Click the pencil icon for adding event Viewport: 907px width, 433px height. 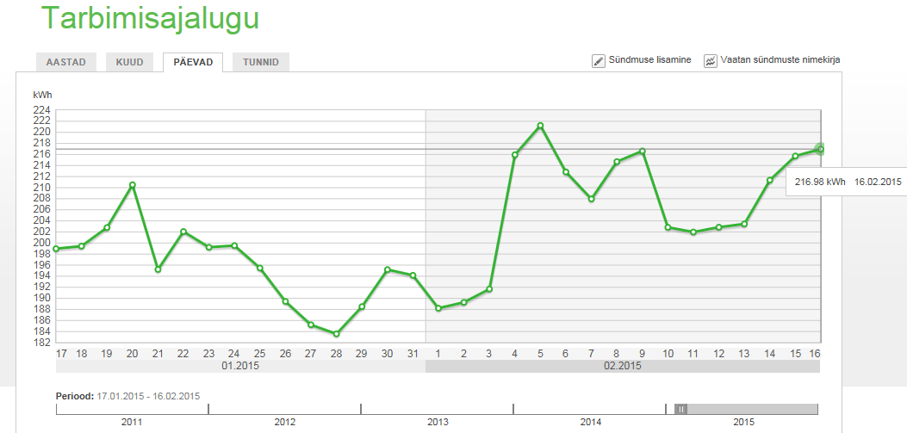(x=599, y=61)
